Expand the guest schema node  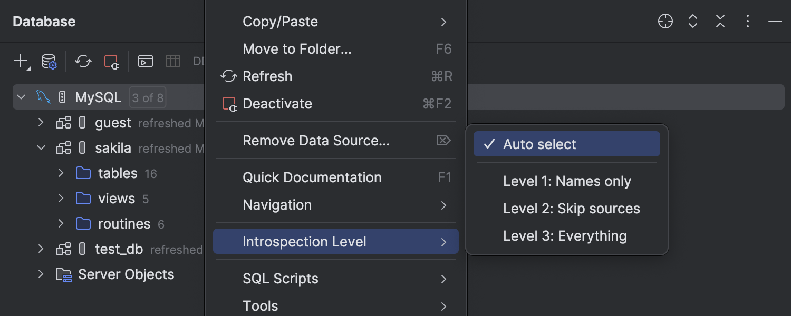tap(41, 123)
